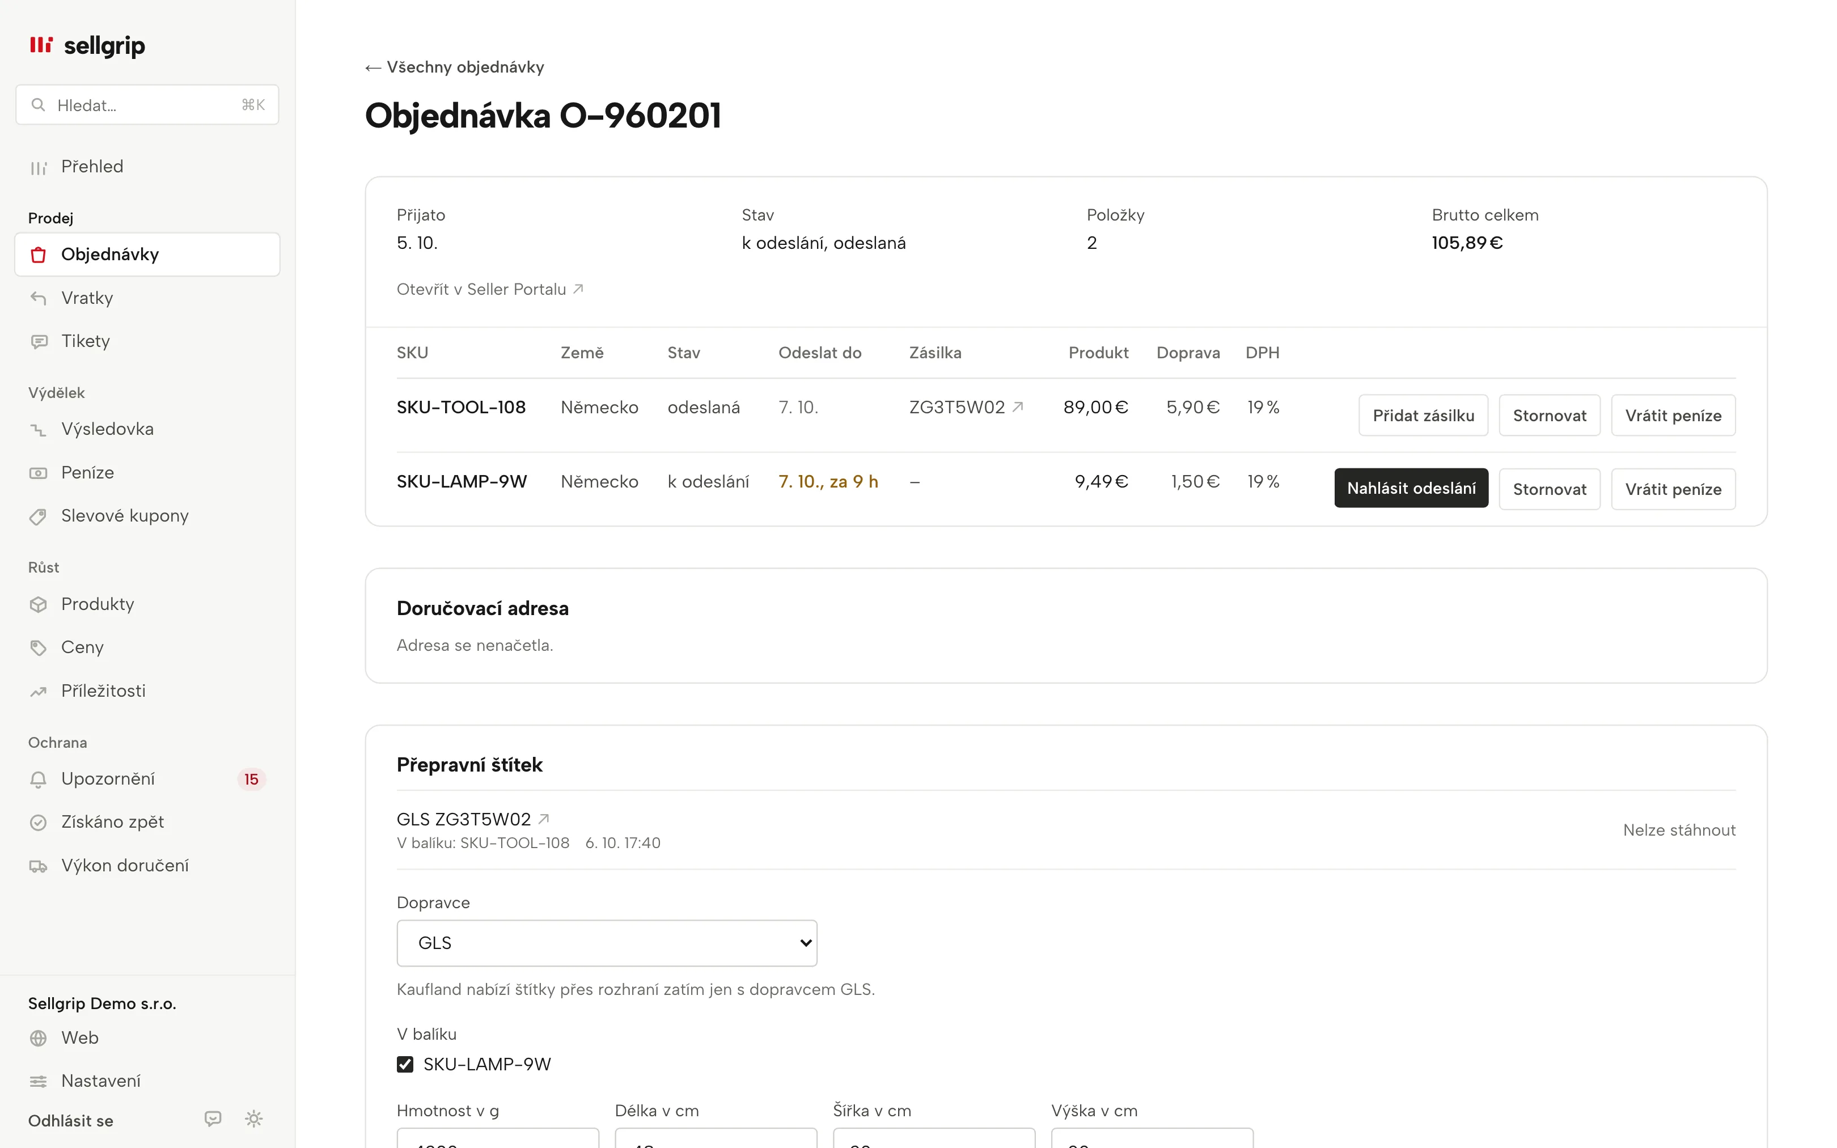Image resolution: width=1837 pixels, height=1148 pixels.
Task: Click the Upozornění bell icon
Action: point(38,779)
